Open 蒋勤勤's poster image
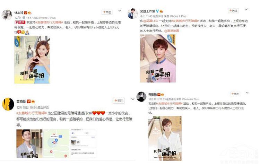Viewport: 260px width, 166px height. pos(165,138)
